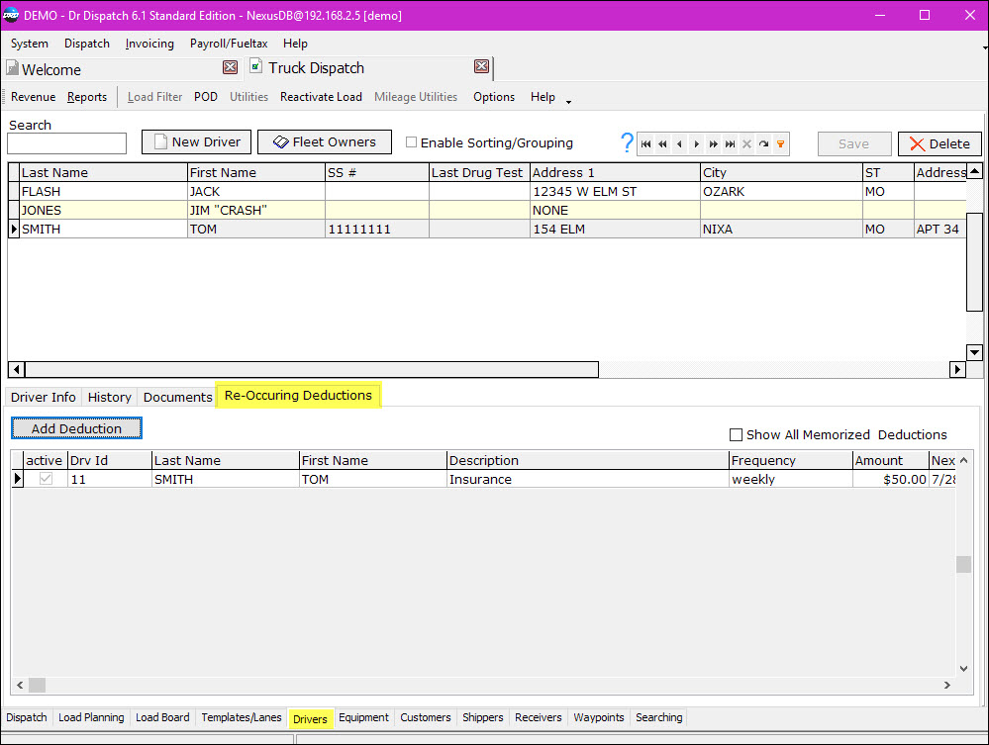Image resolution: width=989 pixels, height=745 pixels.
Task: Click the Last Name column header in driver grid
Action: coord(103,173)
